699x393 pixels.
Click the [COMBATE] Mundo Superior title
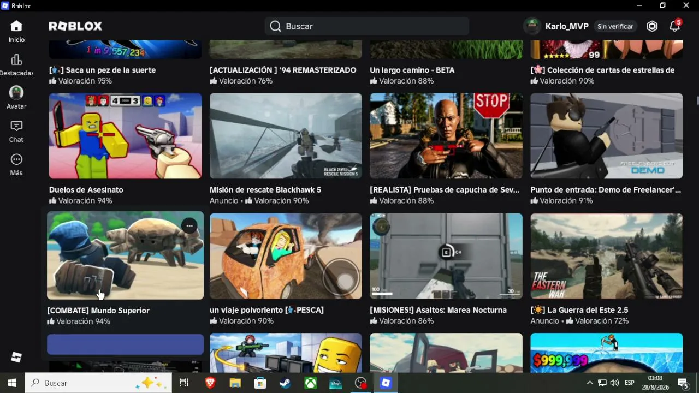98,311
